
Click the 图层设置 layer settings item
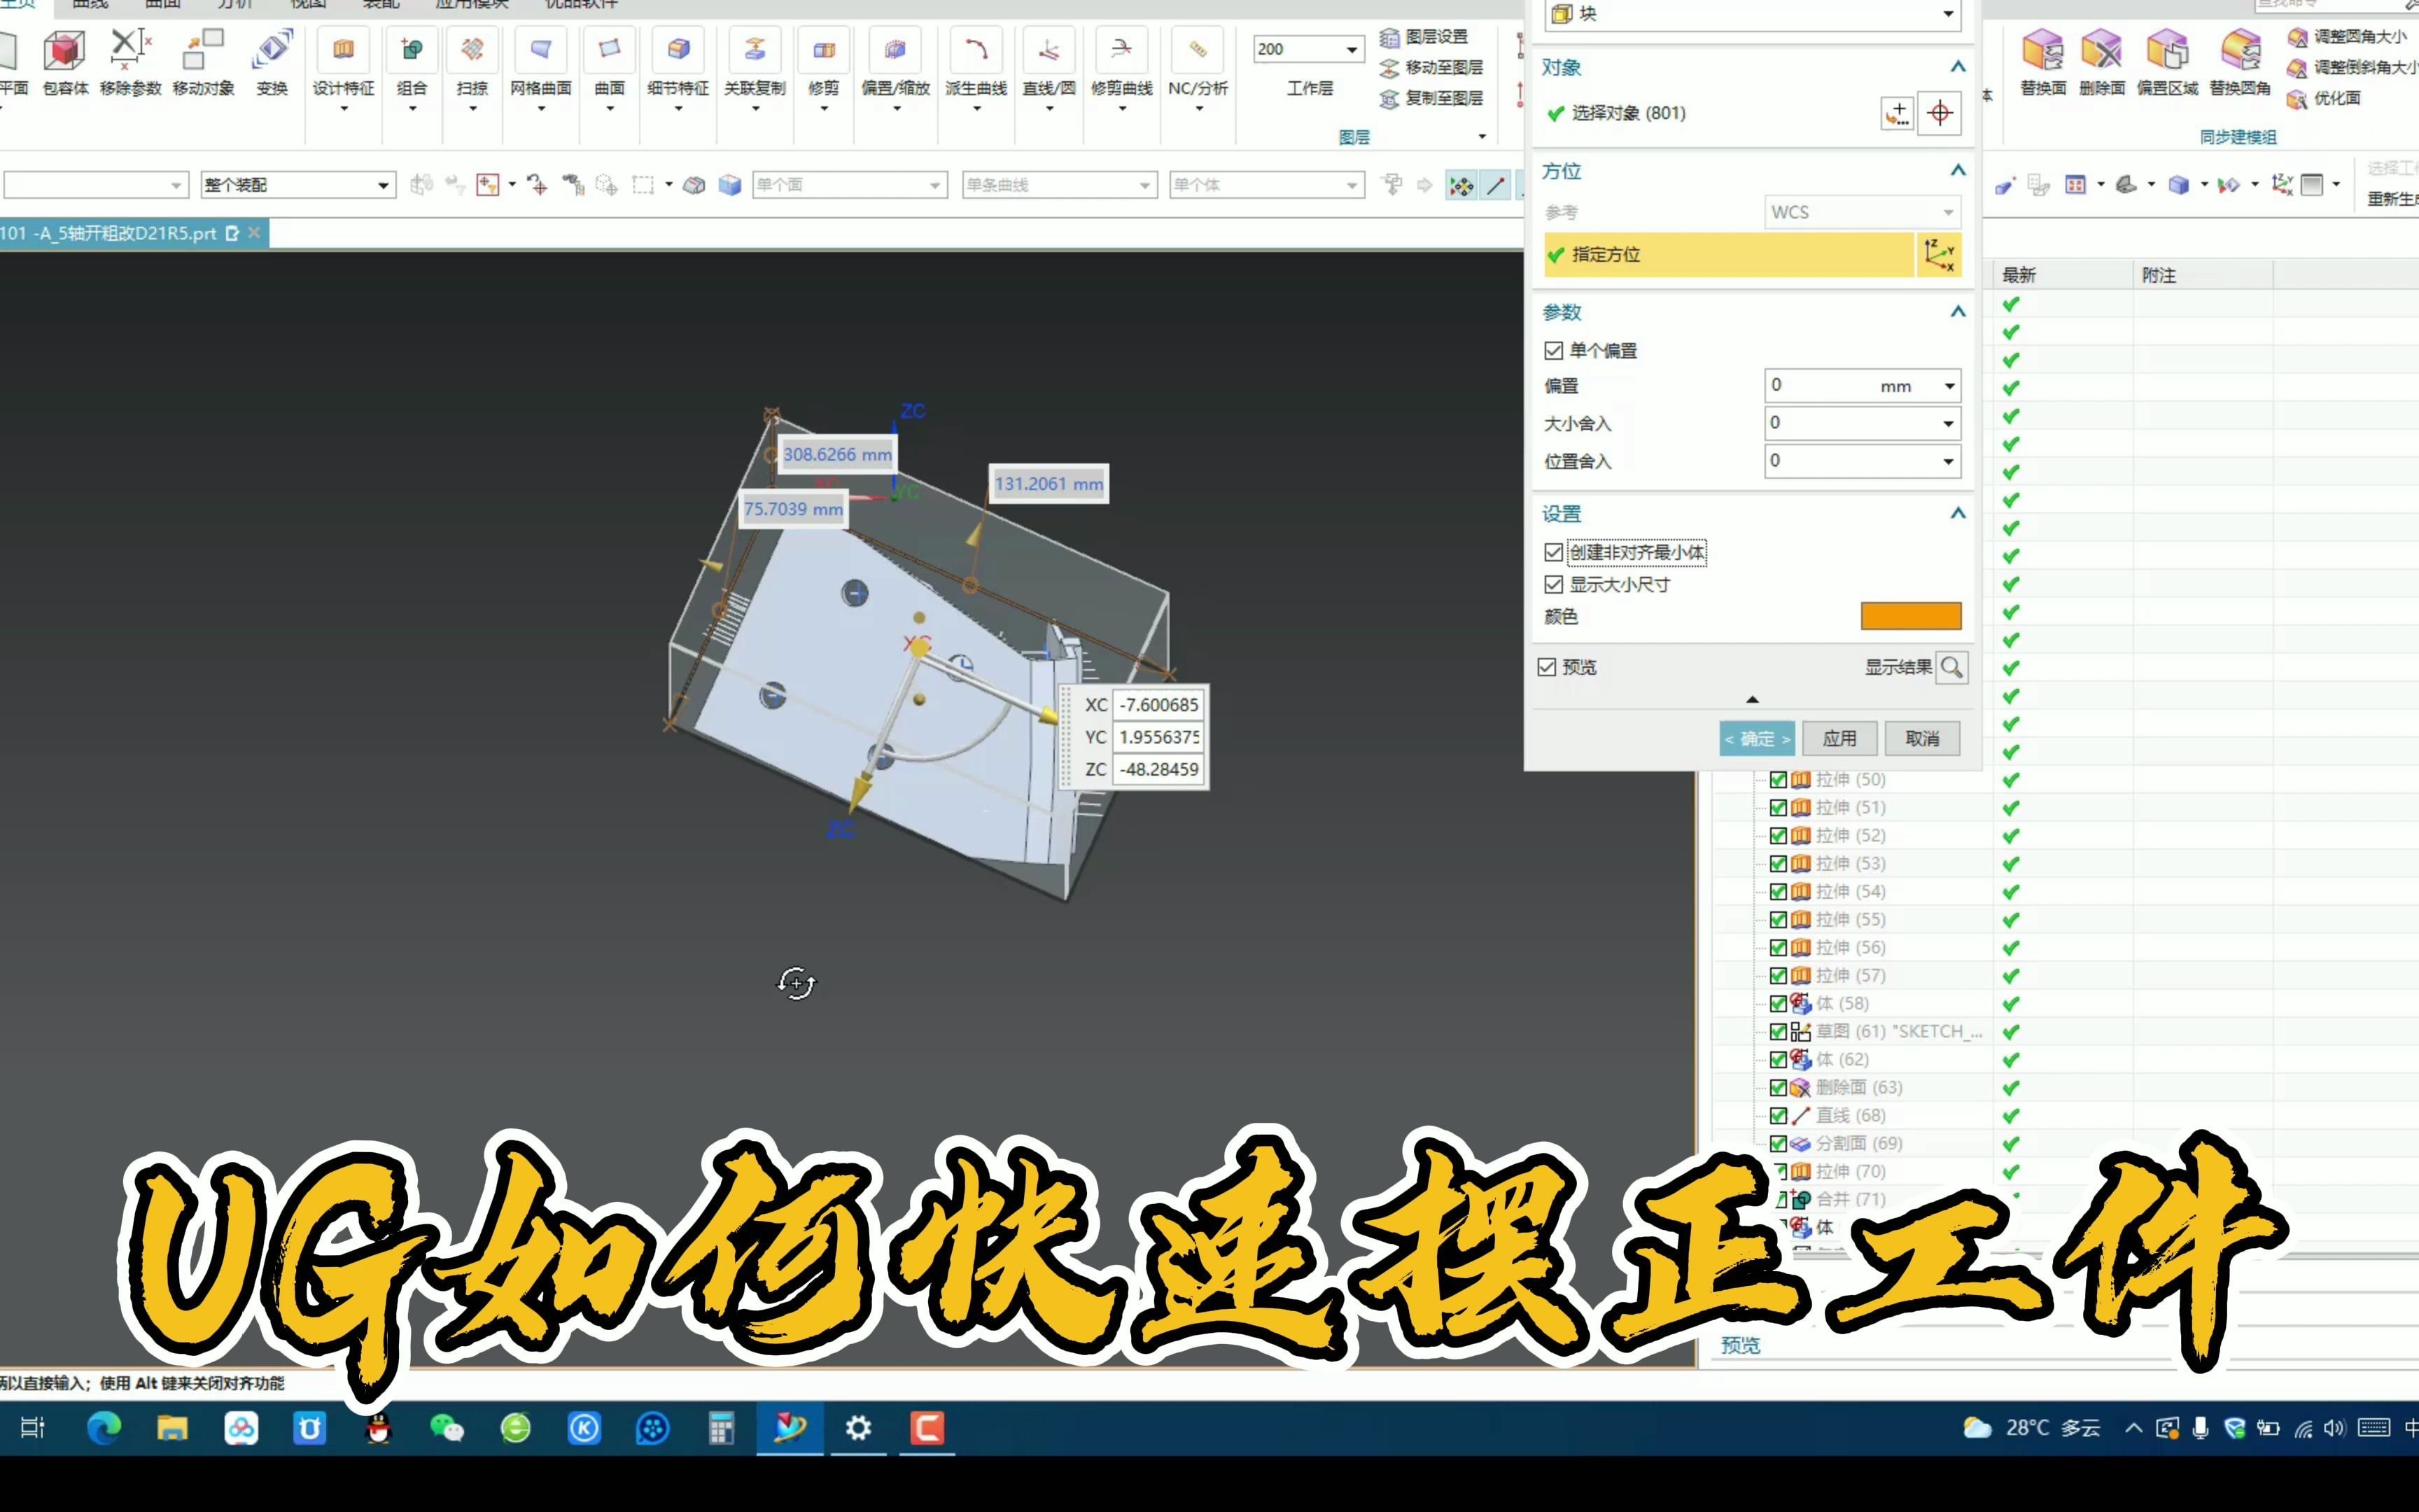click(1424, 37)
